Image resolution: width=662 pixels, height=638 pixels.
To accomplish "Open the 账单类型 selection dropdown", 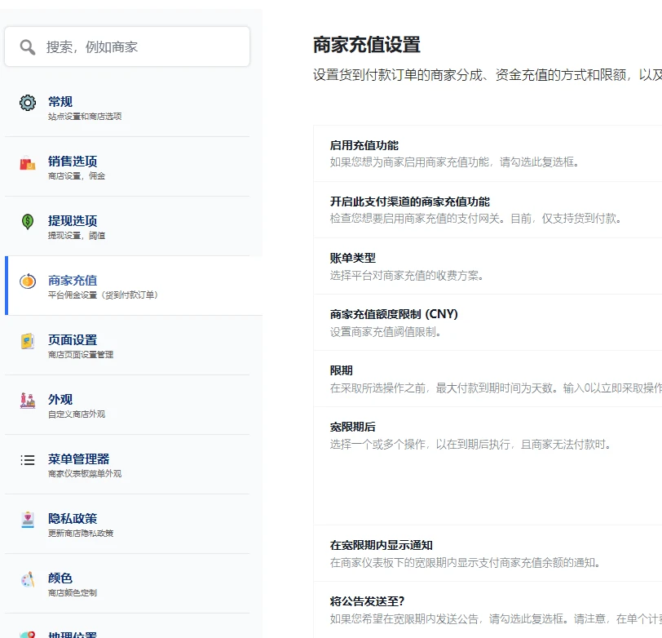I will (x=355, y=256).
